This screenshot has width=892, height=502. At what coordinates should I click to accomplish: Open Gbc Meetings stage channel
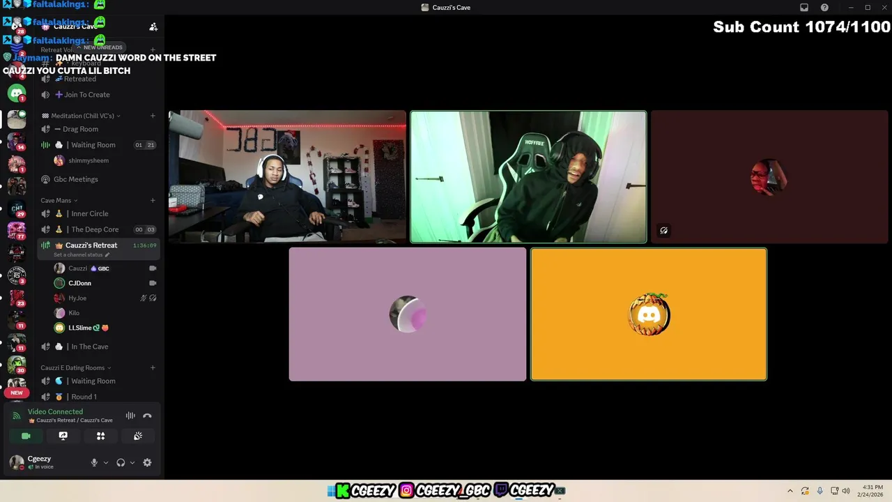tap(98, 179)
